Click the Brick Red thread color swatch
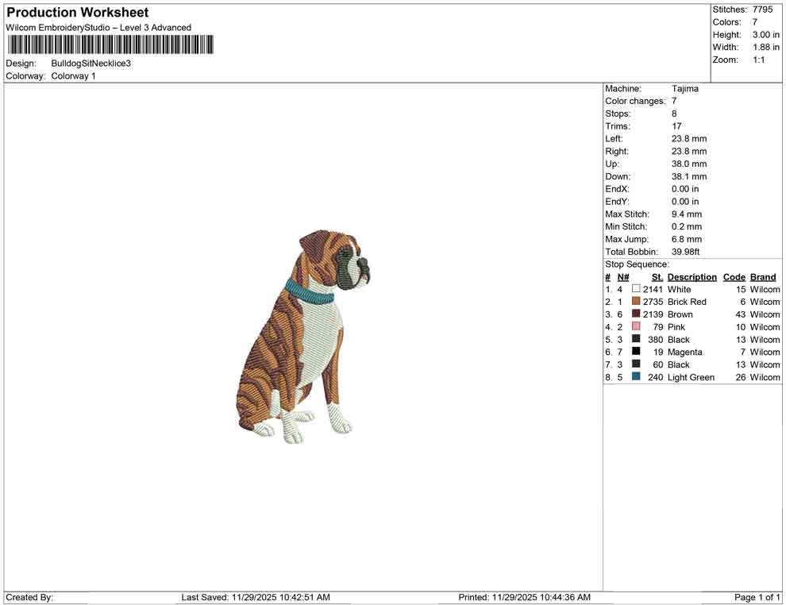This screenshot has height=605, width=786. pos(636,301)
